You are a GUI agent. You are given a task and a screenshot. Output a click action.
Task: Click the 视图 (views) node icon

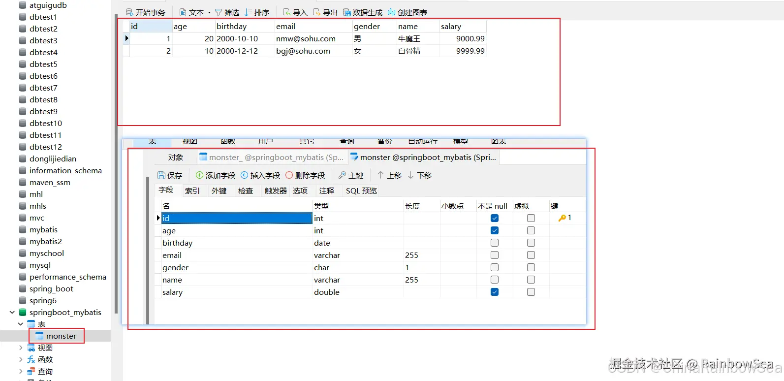click(x=31, y=348)
